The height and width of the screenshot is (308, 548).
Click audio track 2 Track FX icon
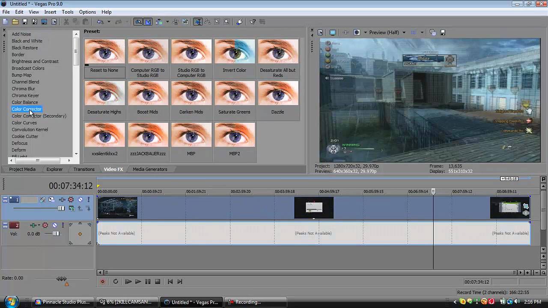coord(33,225)
